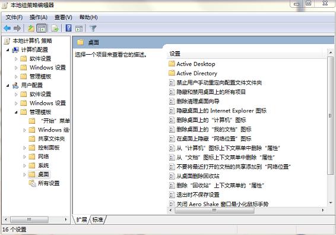Click folder icon beside 共享文件夹

(32, 139)
